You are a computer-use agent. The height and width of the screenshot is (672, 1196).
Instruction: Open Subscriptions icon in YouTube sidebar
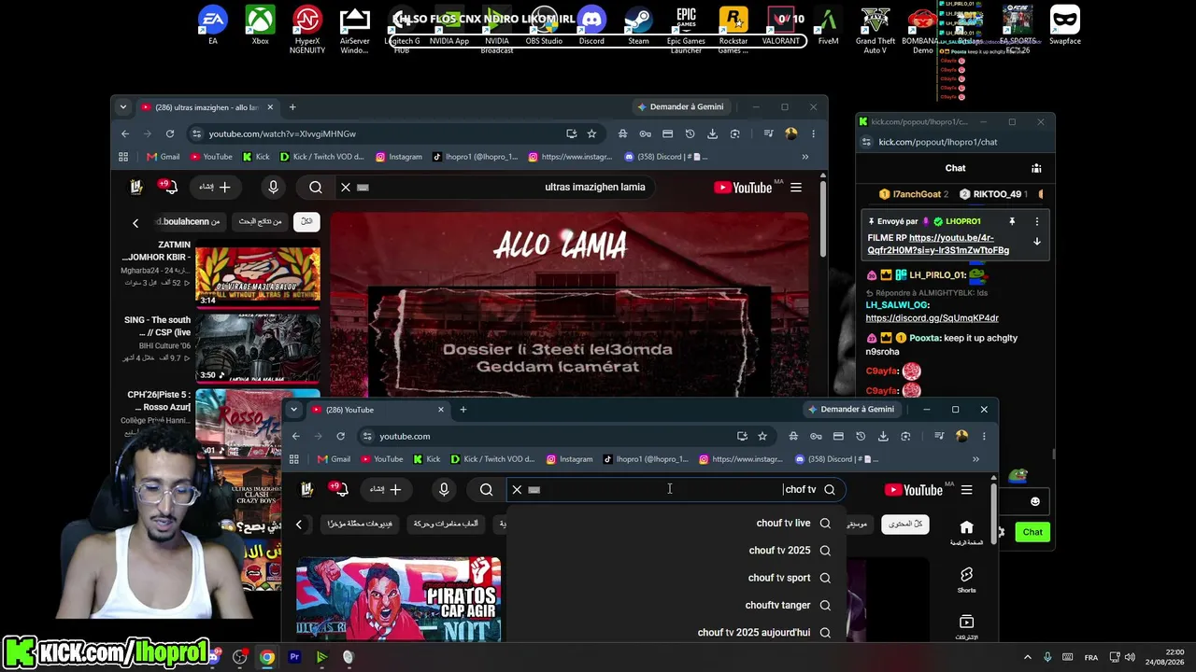click(x=966, y=626)
